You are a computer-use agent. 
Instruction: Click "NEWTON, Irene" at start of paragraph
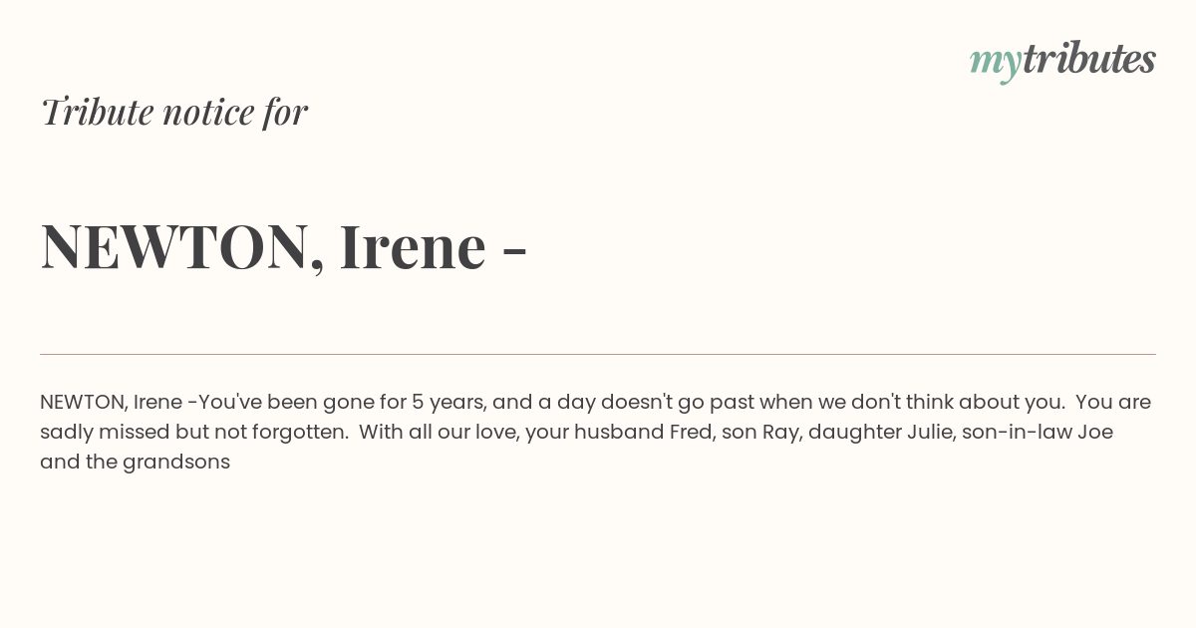111,403
